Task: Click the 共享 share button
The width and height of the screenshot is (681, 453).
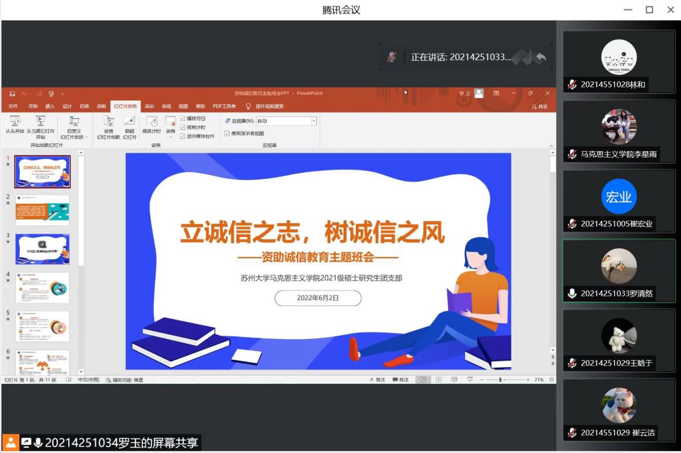Action: [539, 107]
